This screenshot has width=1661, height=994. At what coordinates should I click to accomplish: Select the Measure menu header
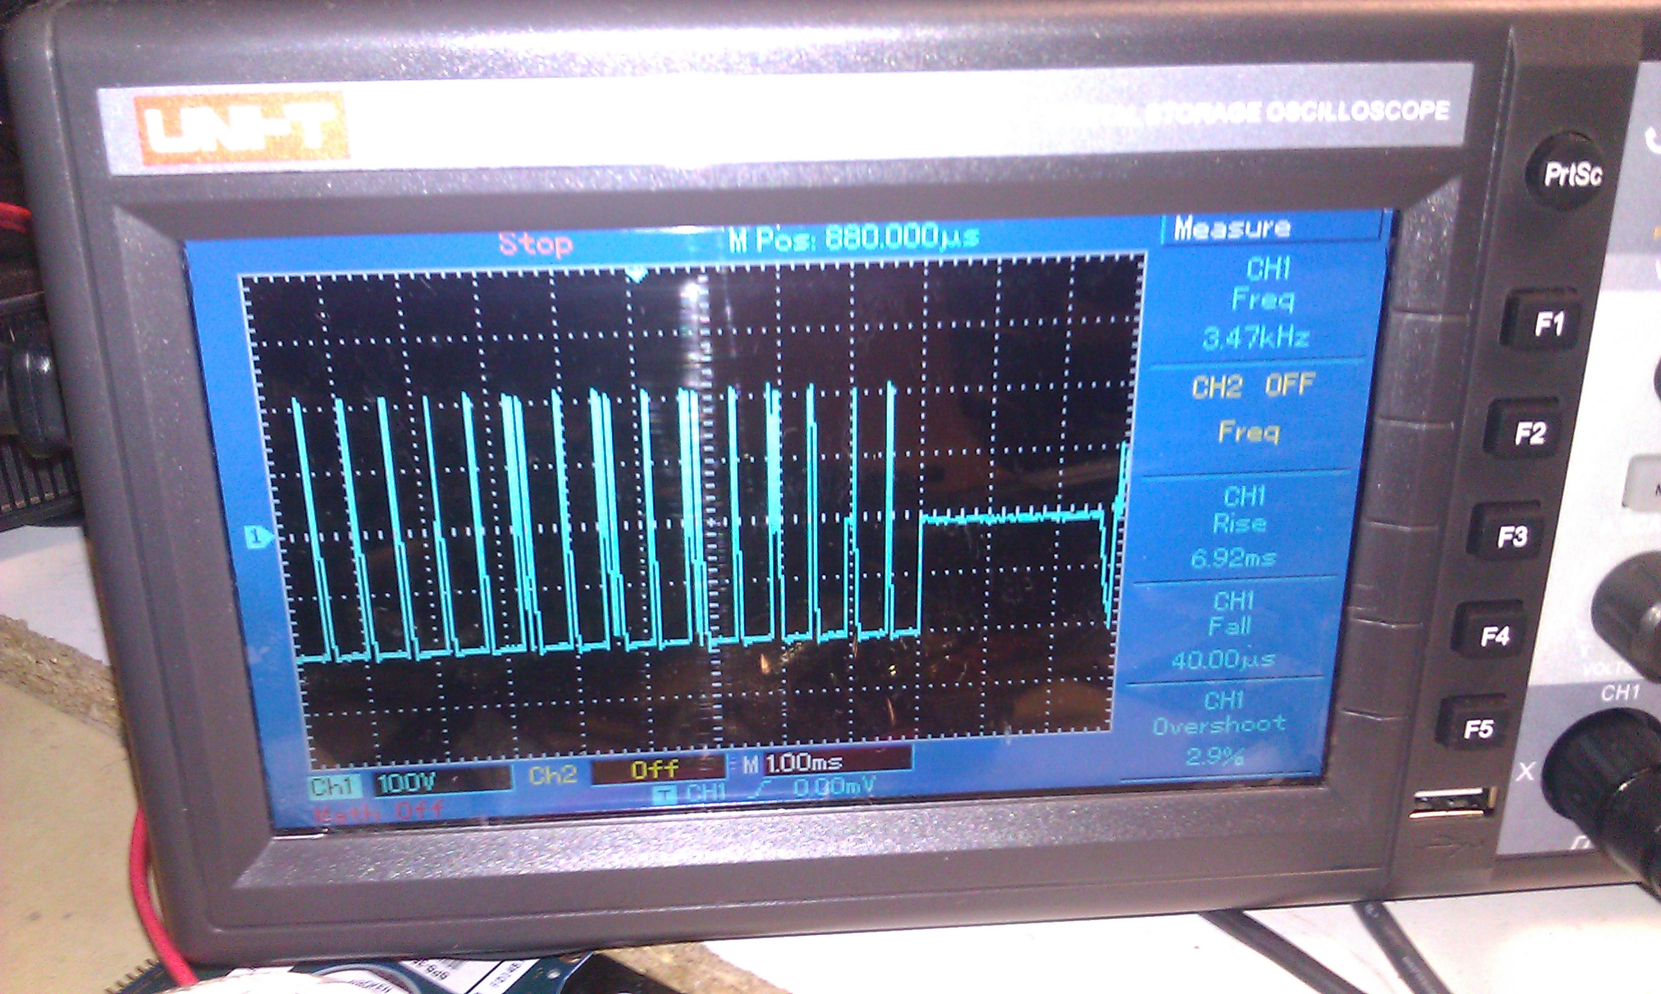1232,229
